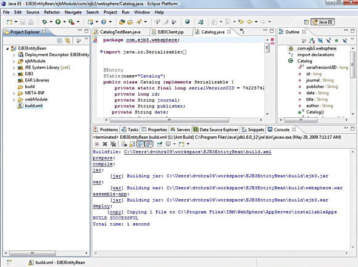Viewport: 358px width, 267px height.
Task: Remove launch with the X icon in Console
Action: coord(105,144)
